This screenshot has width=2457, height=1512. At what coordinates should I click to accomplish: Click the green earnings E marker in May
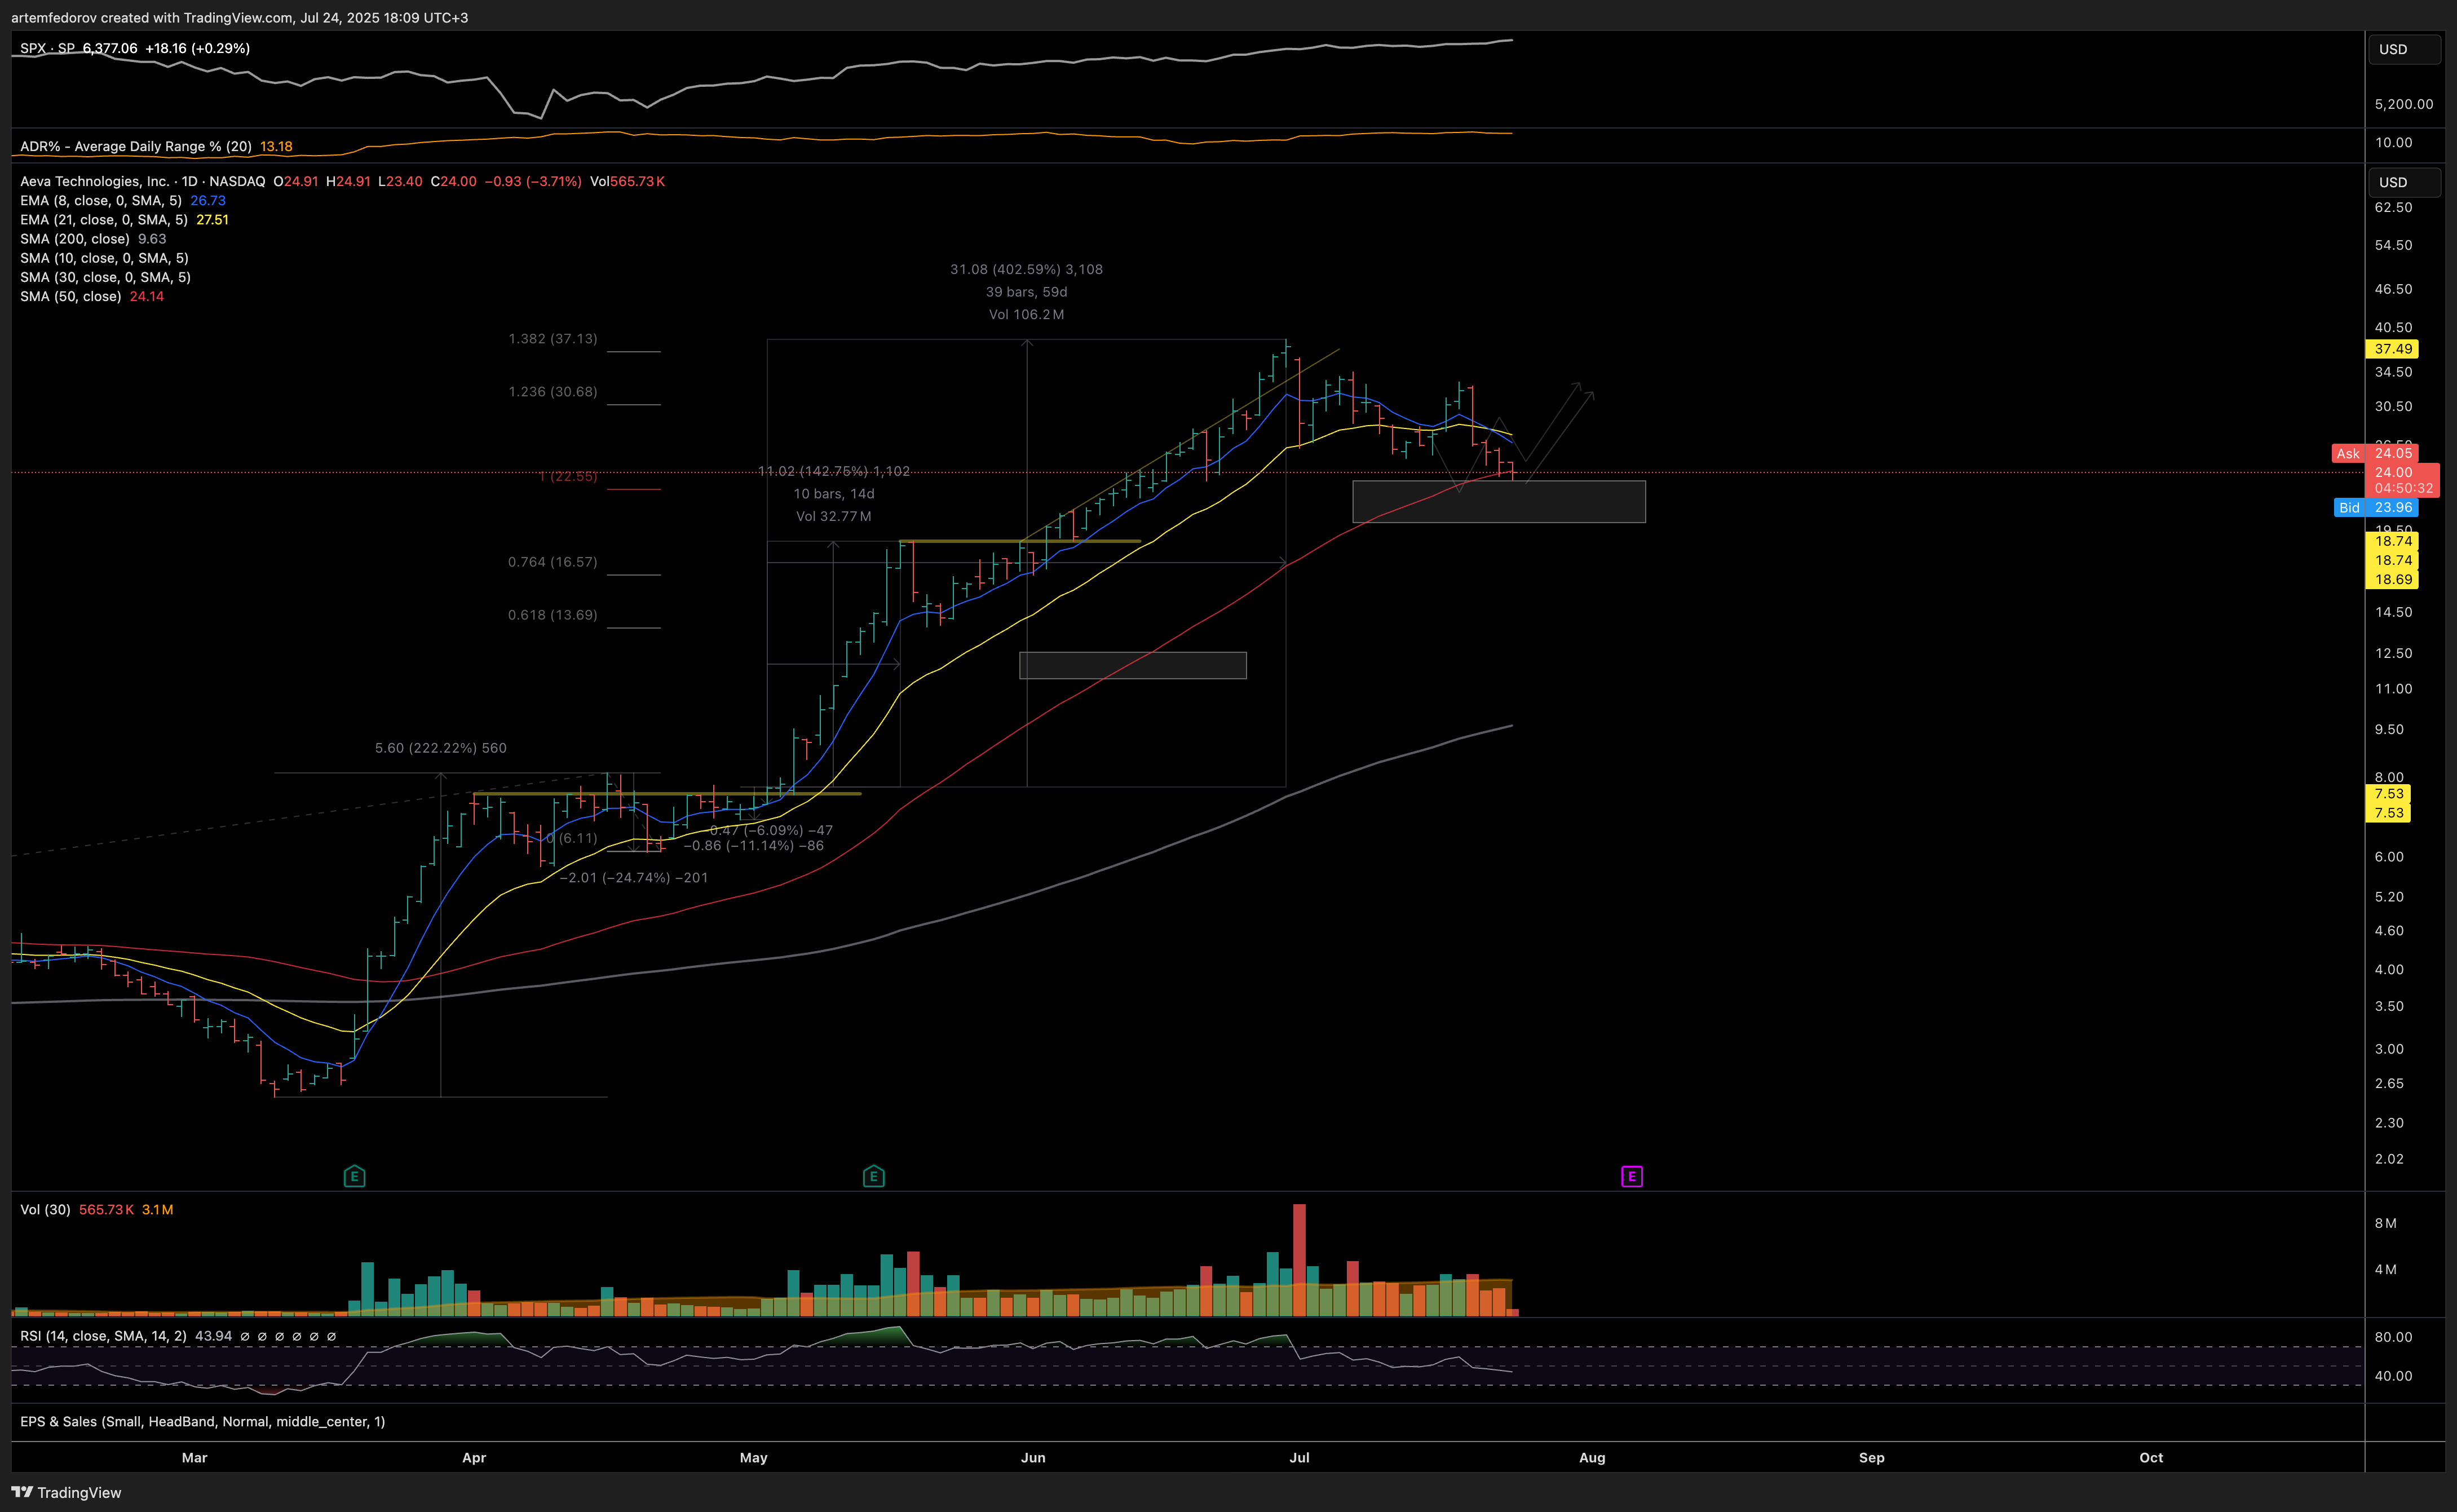click(873, 1176)
